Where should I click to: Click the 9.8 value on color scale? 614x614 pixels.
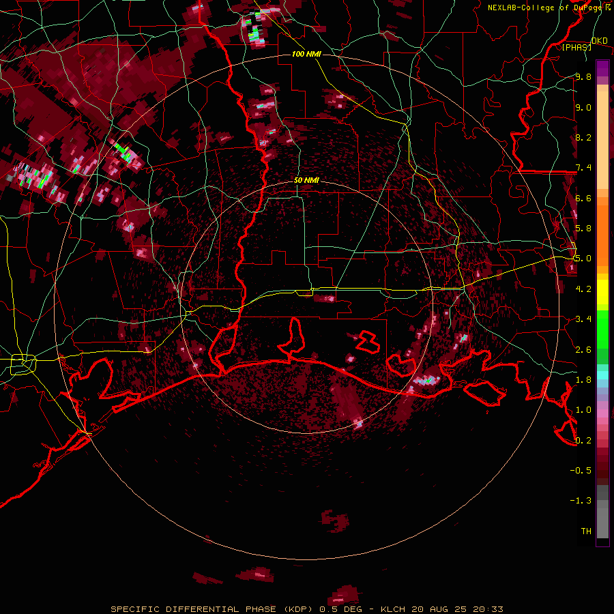pyautogui.click(x=583, y=76)
